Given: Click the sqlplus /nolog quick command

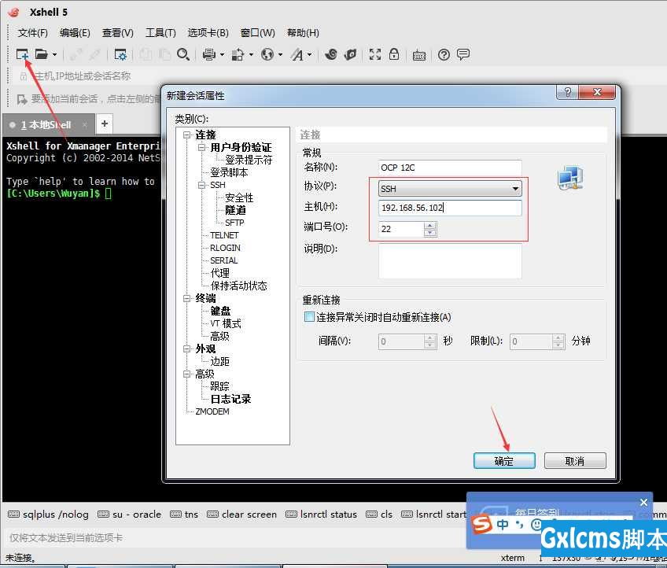Looking at the screenshot, I should [48, 515].
